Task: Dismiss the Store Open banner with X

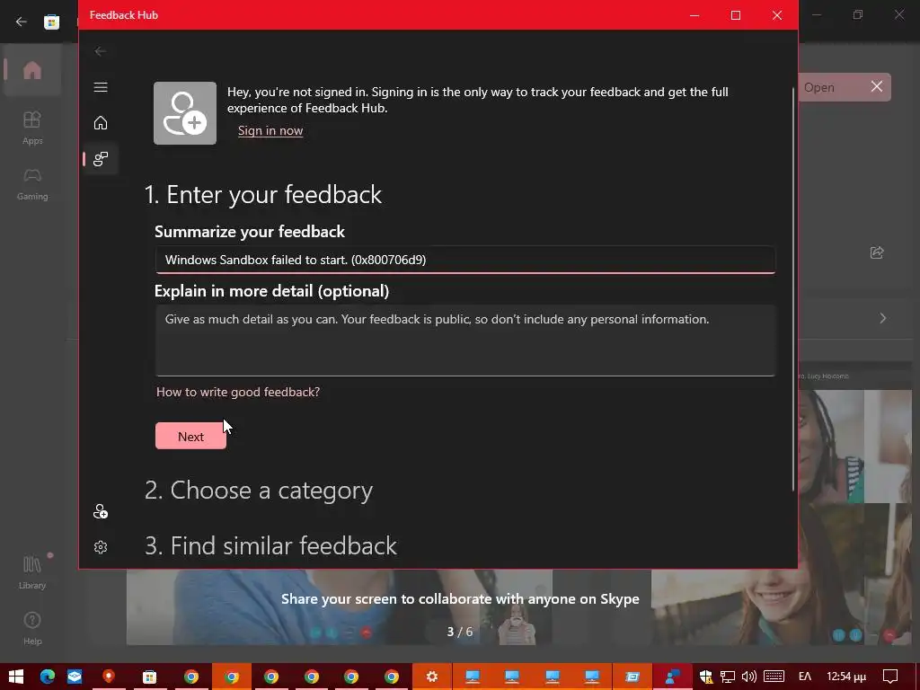Action: (877, 87)
